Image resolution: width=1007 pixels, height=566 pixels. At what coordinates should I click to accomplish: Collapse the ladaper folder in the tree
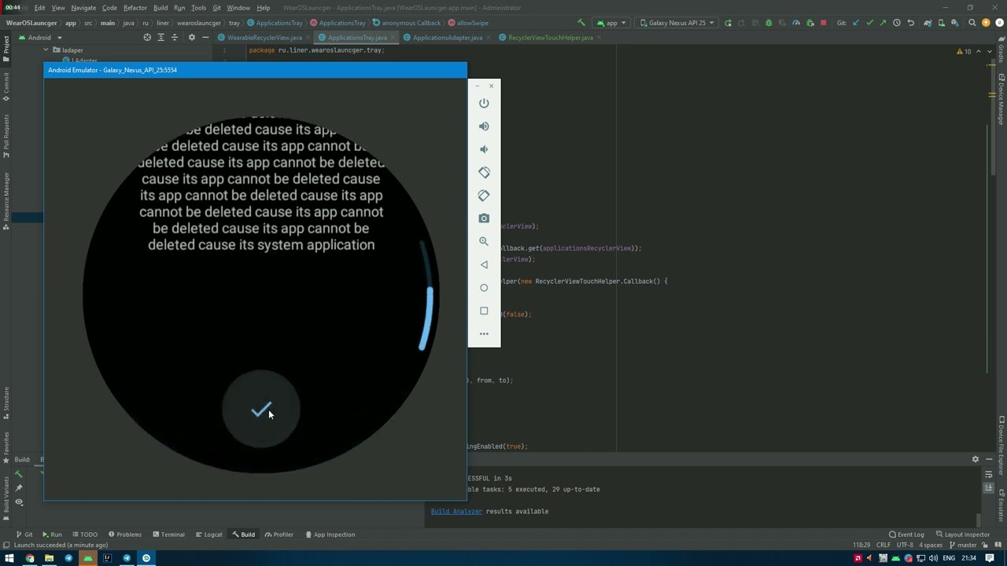tap(46, 50)
